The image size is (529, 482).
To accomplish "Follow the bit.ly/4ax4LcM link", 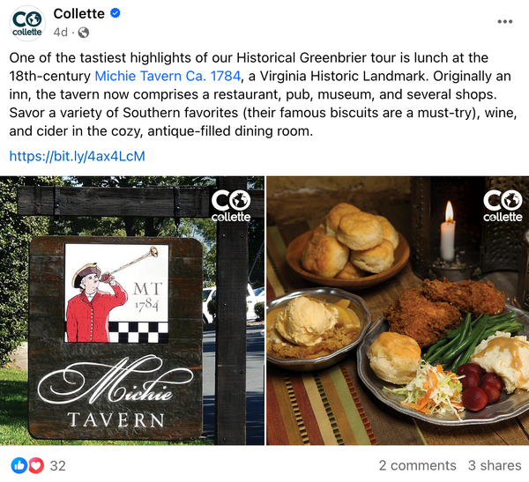I will pyautogui.click(x=78, y=156).
